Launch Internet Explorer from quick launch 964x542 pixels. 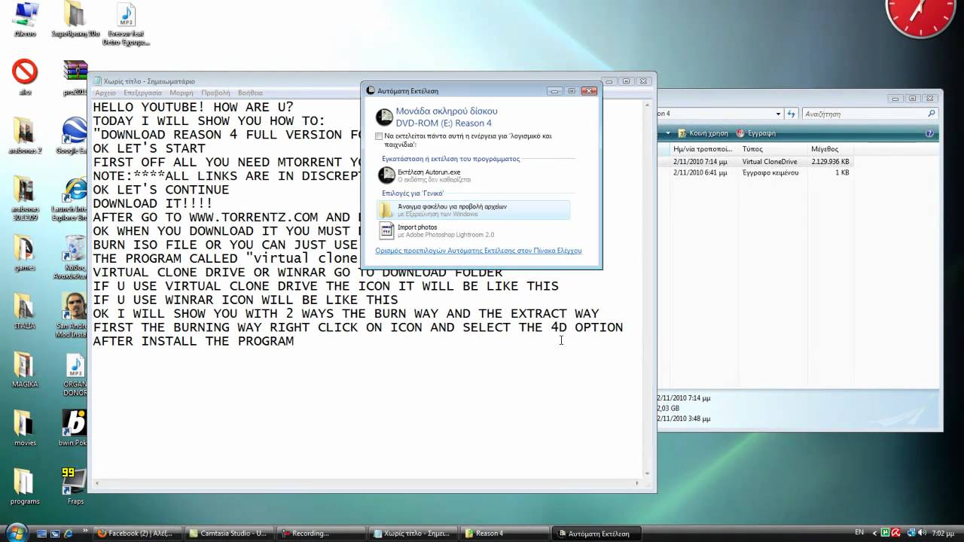(69, 533)
